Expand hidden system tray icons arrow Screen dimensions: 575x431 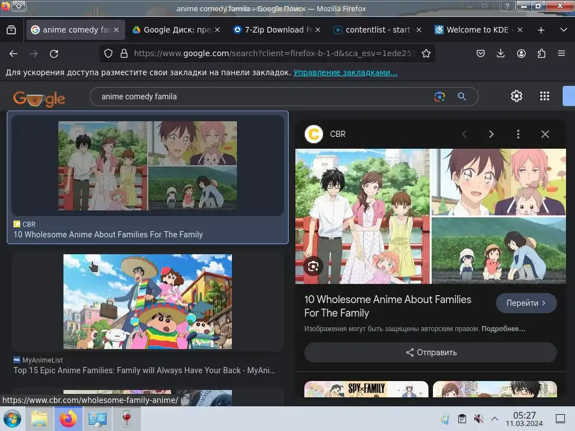point(494,419)
